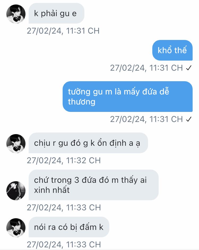Select the "nói ra có bị đấm k" bubble
This screenshot has width=199, height=250.
point(69,227)
